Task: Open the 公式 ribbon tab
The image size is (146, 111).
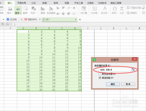Action: (x=34, y=3)
